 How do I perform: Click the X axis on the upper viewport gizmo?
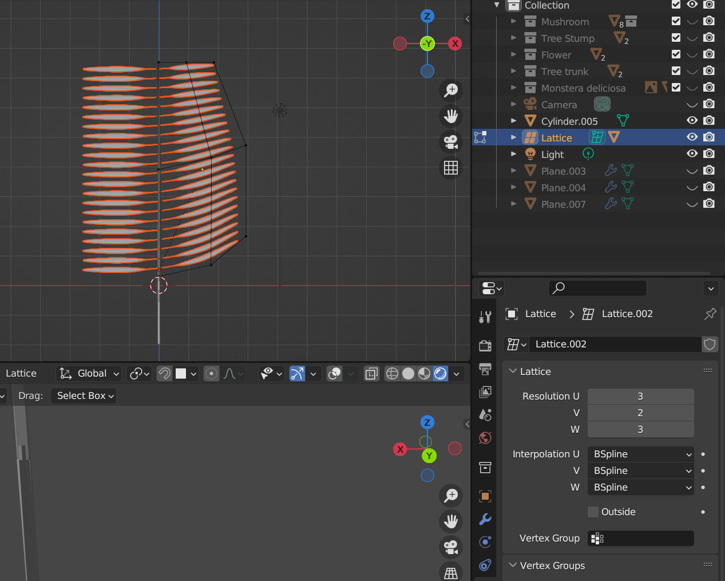point(455,44)
